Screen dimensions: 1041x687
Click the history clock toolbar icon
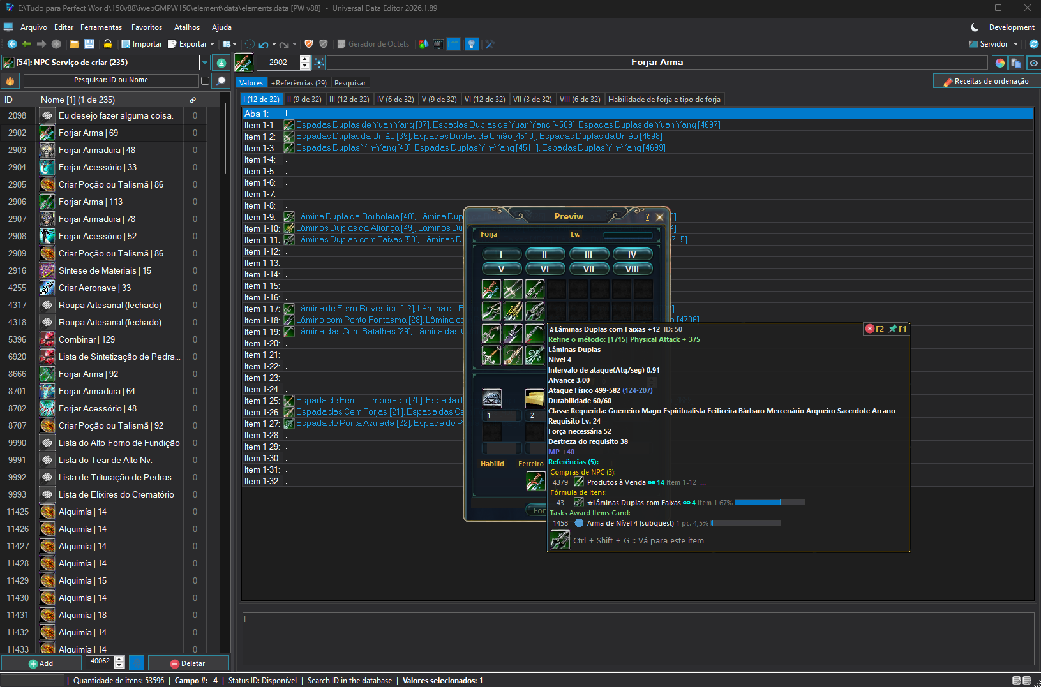pos(250,44)
